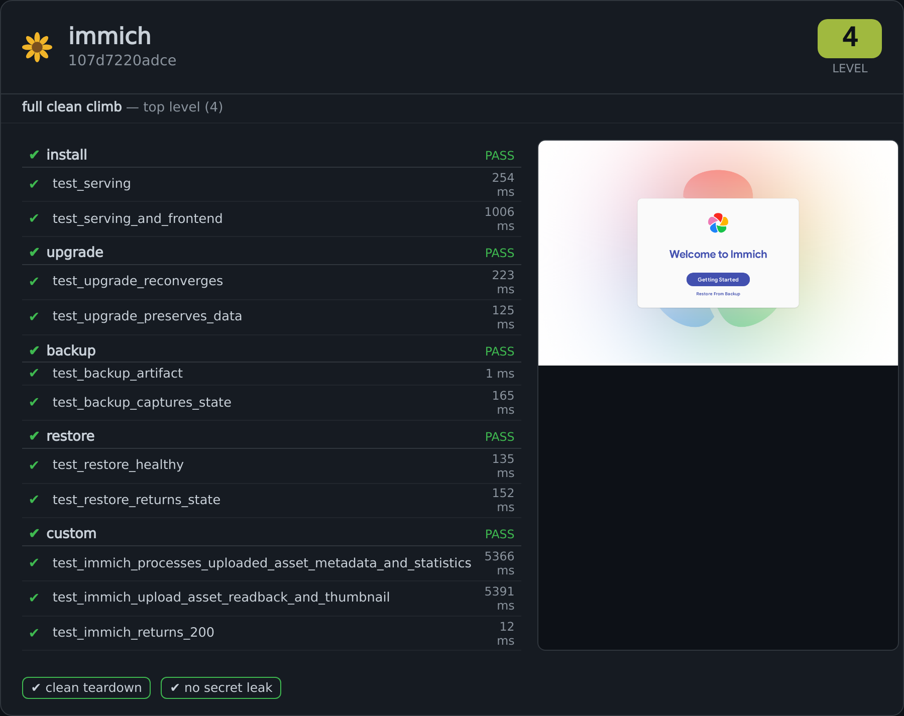Select test_restore_returns_state test name

[136, 500]
